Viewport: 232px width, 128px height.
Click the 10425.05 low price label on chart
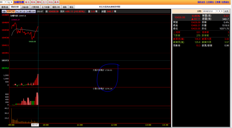click(x=32, y=42)
